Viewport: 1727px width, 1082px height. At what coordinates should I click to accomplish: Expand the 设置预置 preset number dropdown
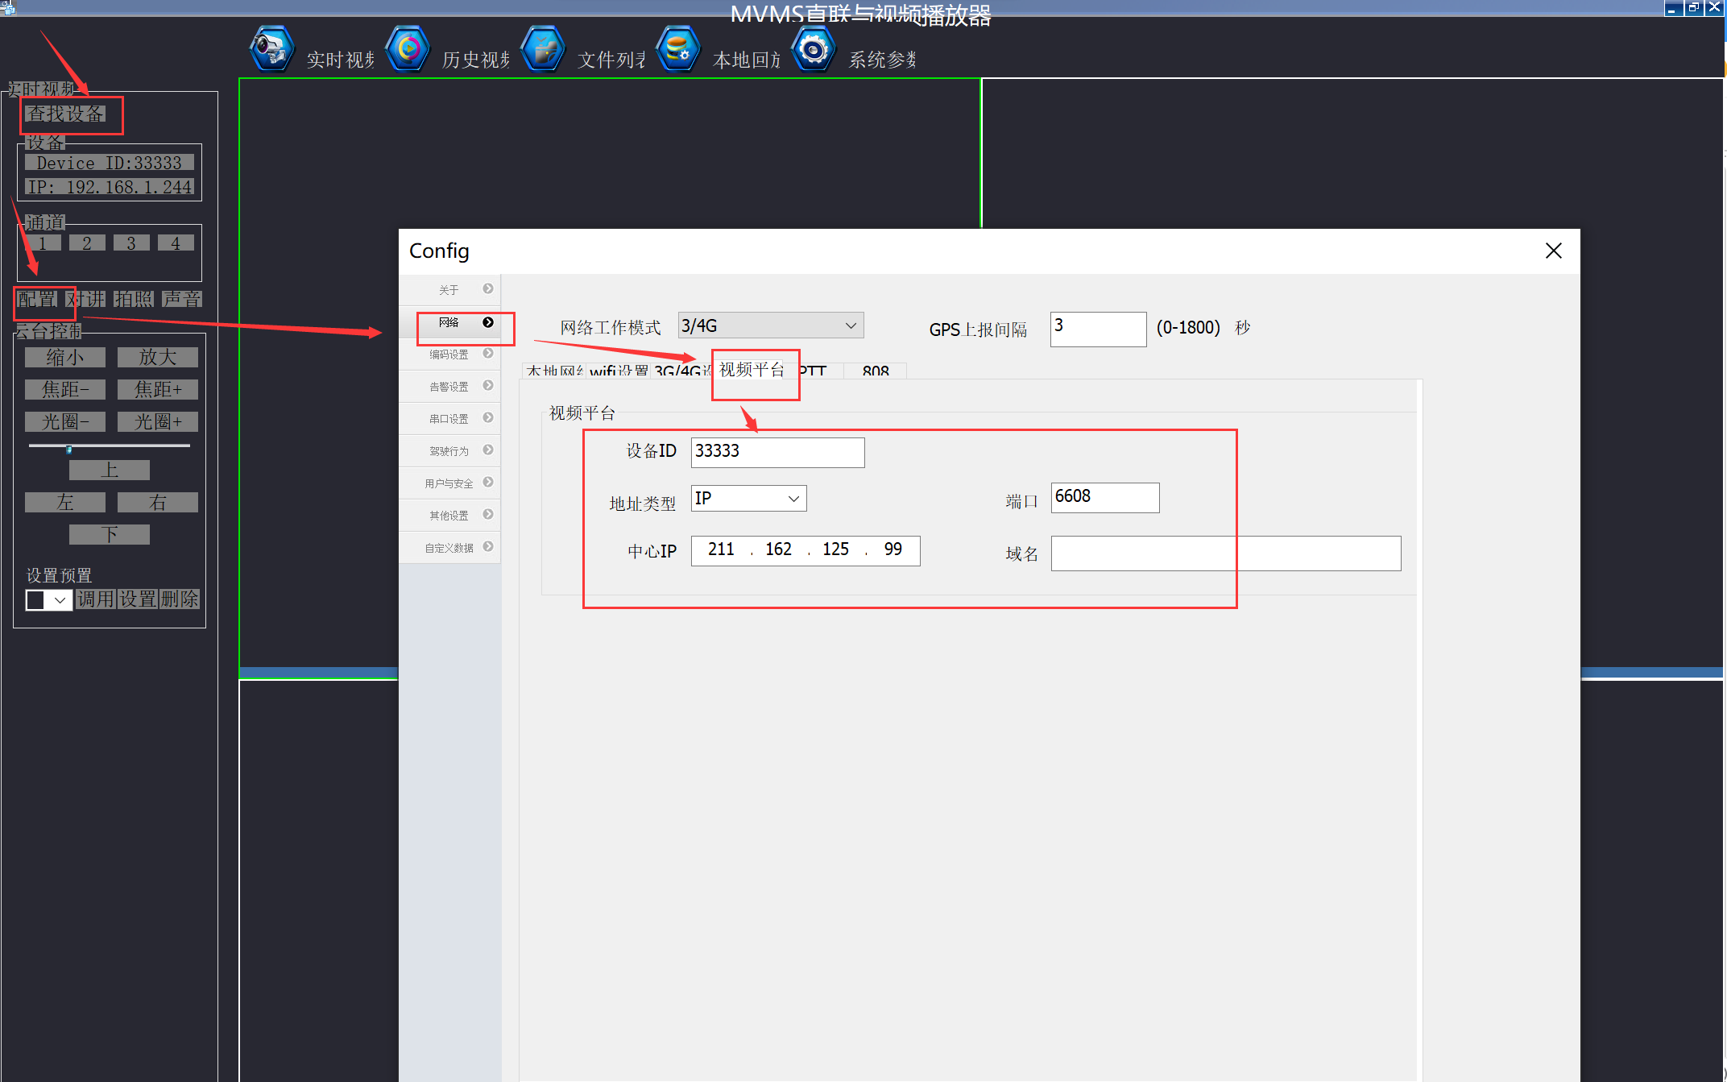(x=60, y=600)
